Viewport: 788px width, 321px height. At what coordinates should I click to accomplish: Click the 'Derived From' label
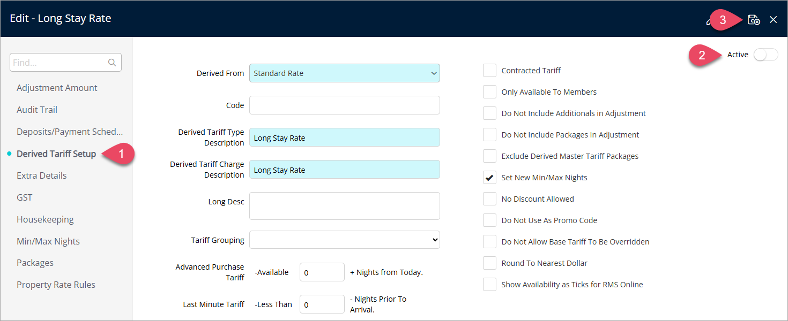(x=220, y=73)
